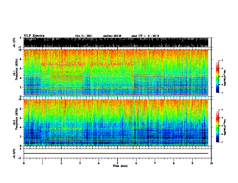Click time axis tick label 7
The image size is (238, 183).
(155, 163)
